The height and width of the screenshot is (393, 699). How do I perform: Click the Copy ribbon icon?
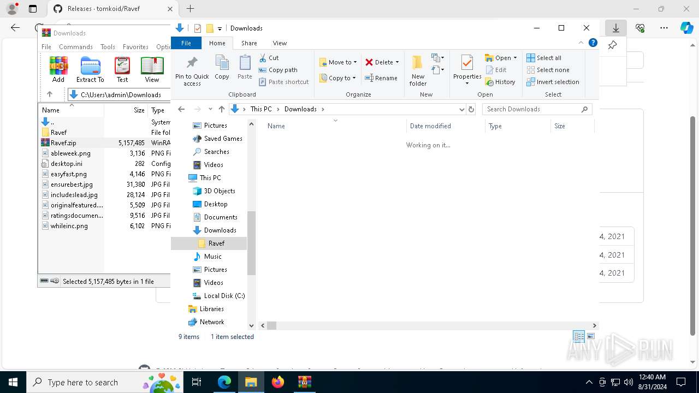coord(222,68)
